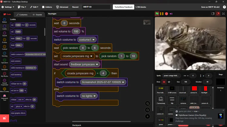Open the Sensing block category
The width and height of the screenshot is (227, 127).
point(5,54)
